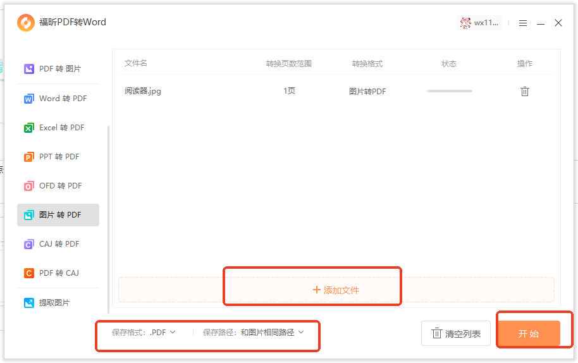578x363 pixels.
Task: Delete 阅读器.jpg using the trash icon
Action: [x=524, y=91]
